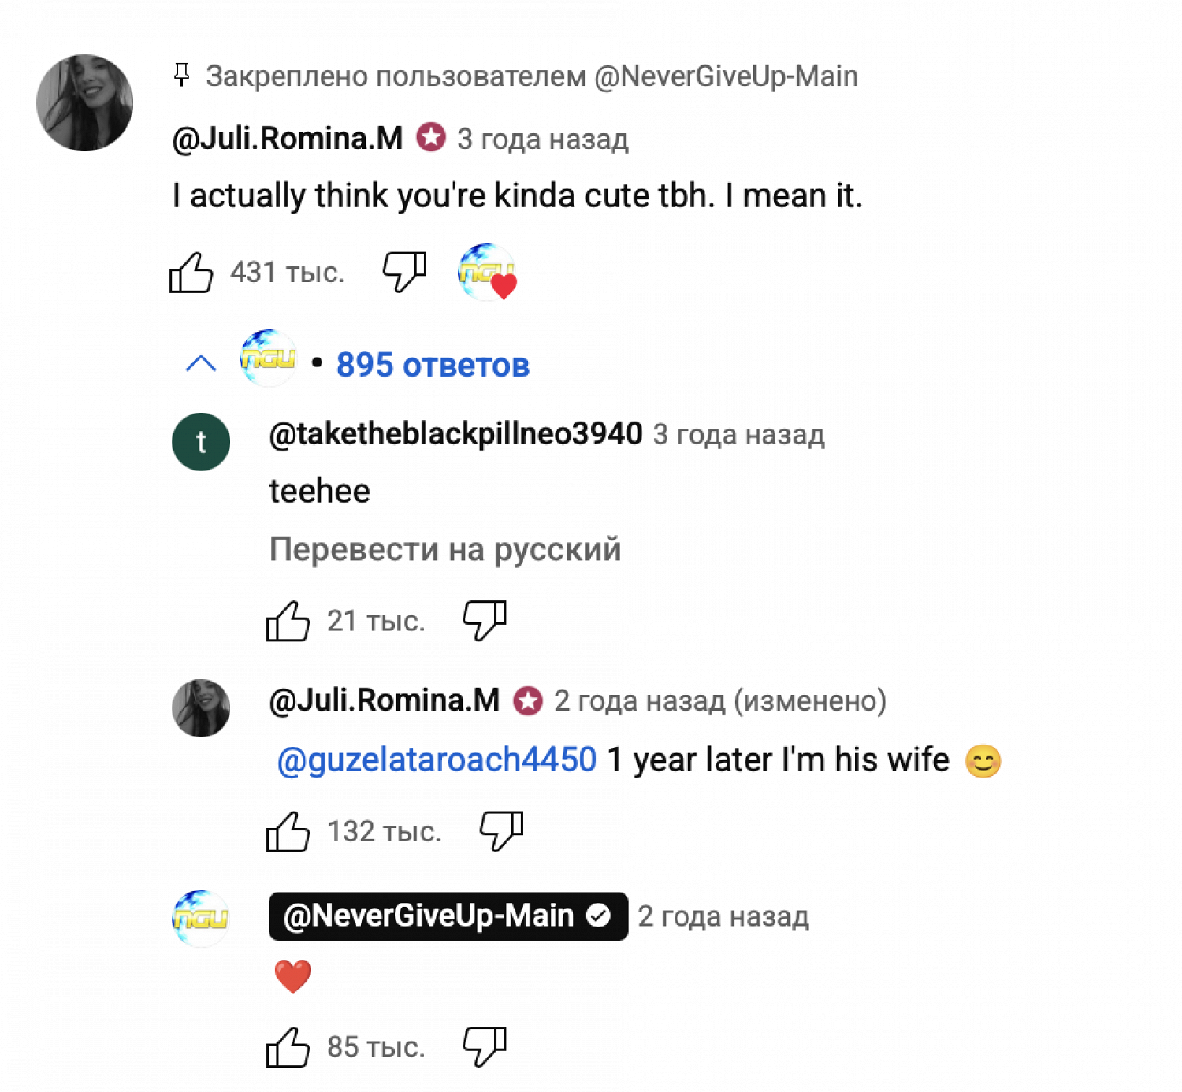Viewport: 1182px width, 1092px height.
Task: Click the creator heart badge on pinned comment
Action: pos(487,273)
